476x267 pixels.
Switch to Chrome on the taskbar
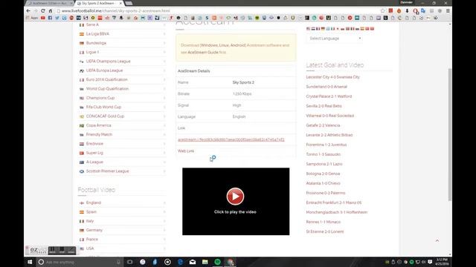231,262
